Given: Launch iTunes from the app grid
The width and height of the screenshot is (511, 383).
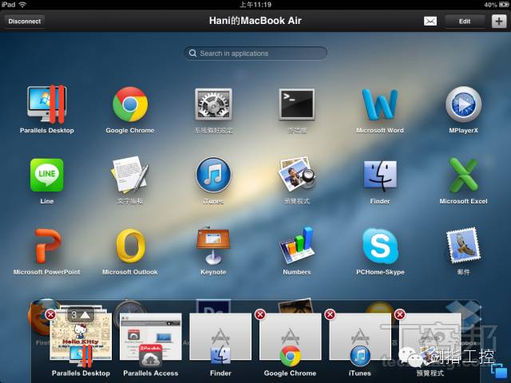Looking at the screenshot, I should click(x=213, y=176).
